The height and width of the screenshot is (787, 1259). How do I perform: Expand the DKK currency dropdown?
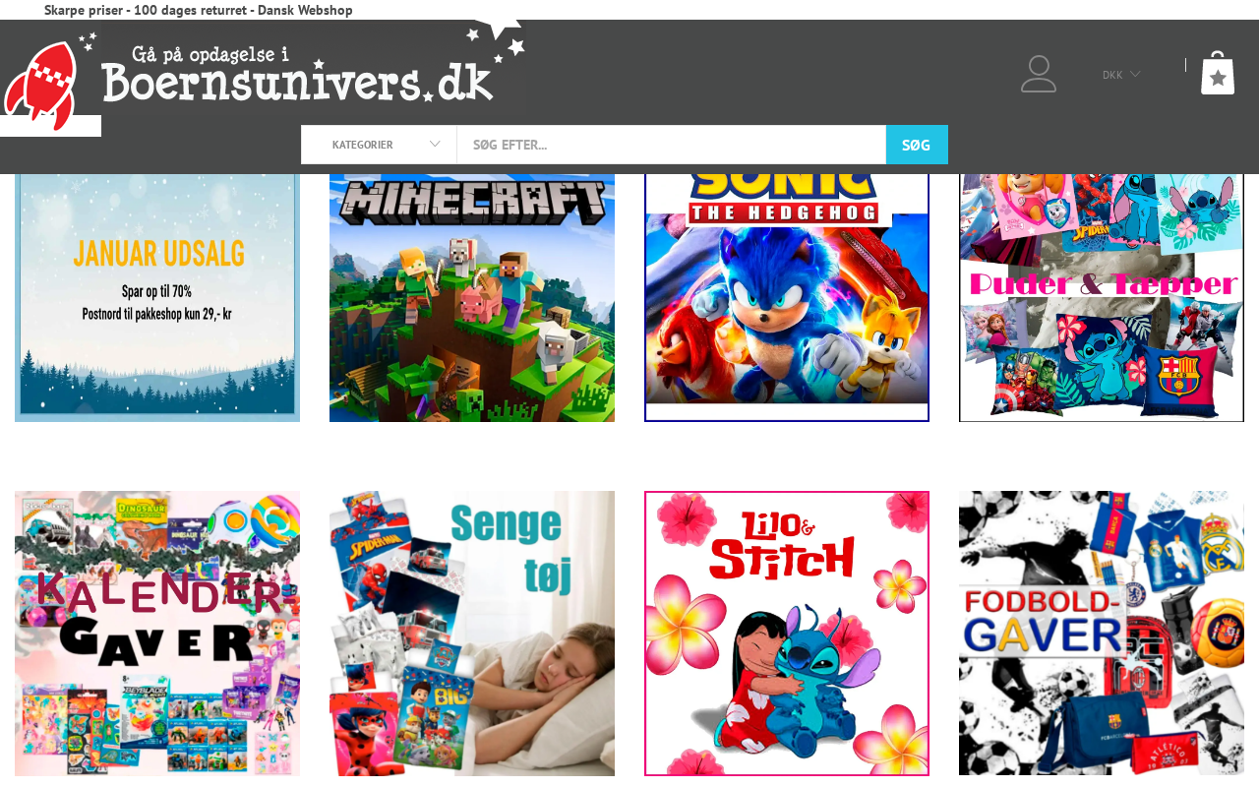pyautogui.click(x=1121, y=75)
